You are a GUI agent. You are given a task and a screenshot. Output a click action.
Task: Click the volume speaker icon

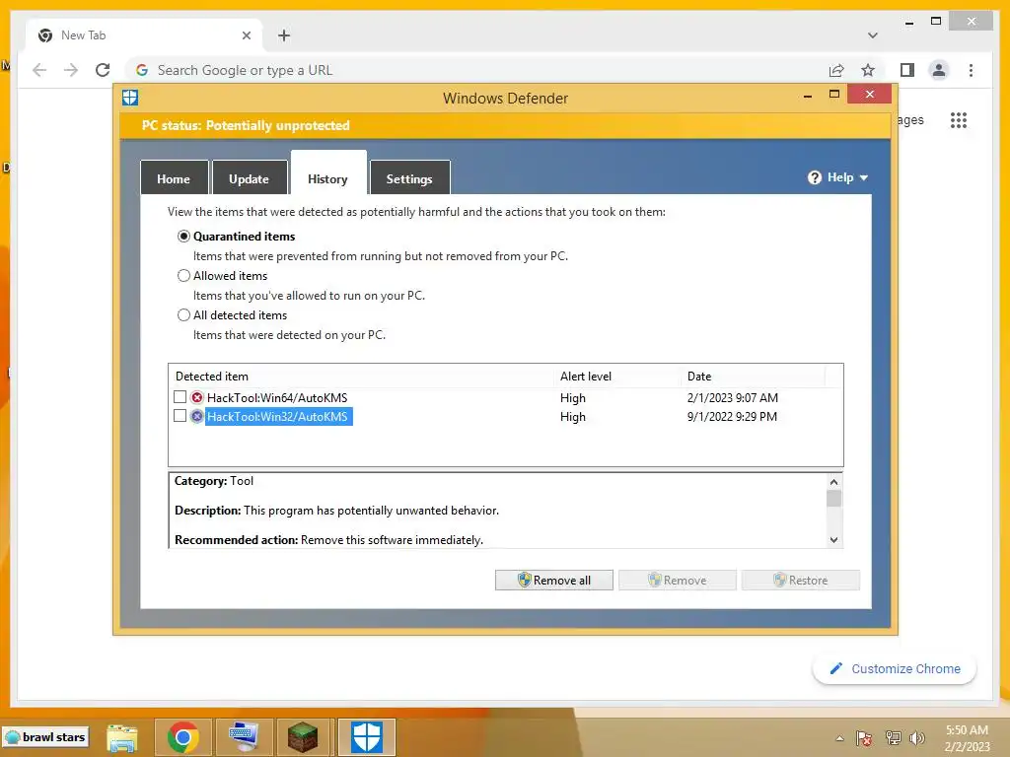916,738
